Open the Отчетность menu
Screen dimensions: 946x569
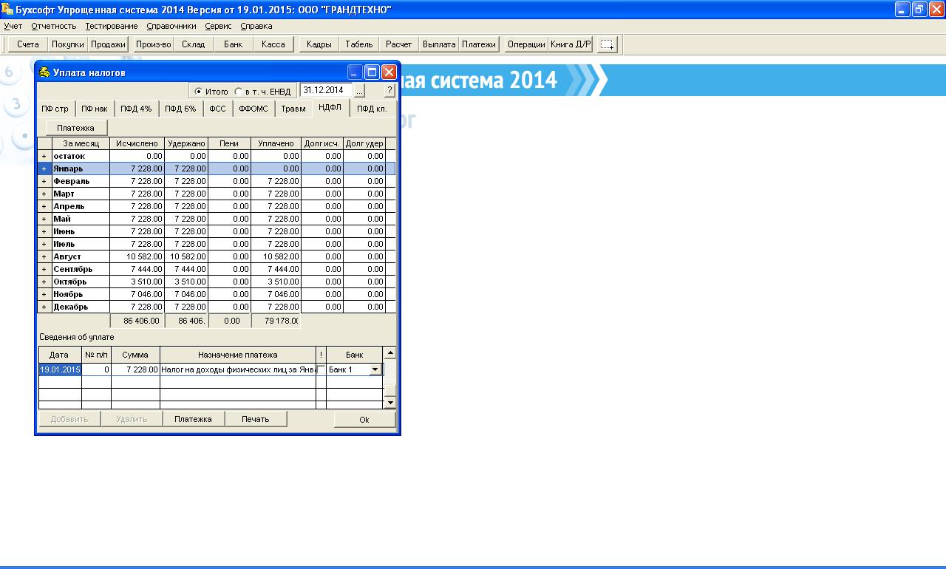(x=53, y=26)
